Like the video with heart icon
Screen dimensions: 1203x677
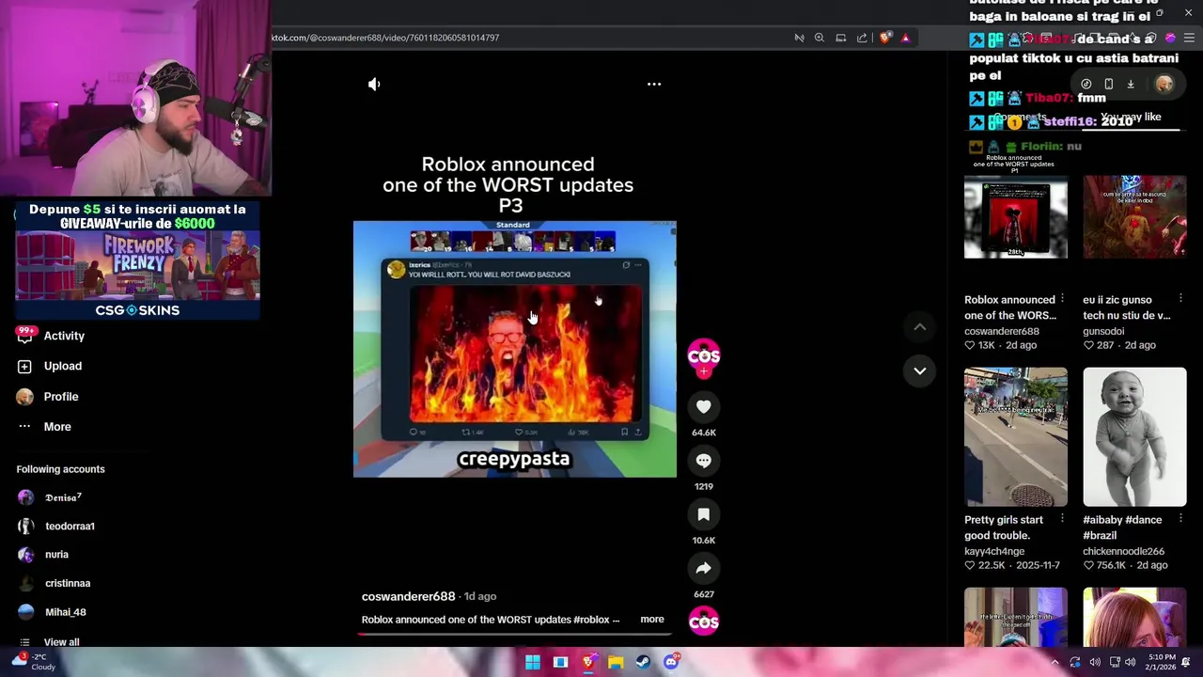click(x=704, y=406)
